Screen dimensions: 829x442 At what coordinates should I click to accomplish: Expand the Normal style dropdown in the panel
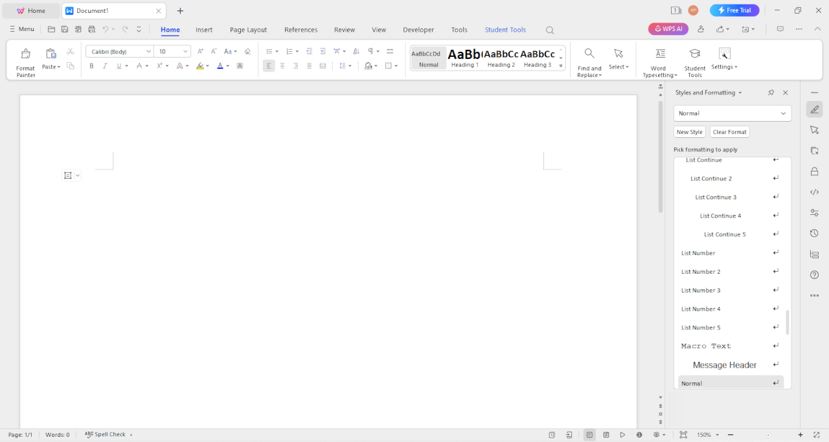[x=784, y=113]
